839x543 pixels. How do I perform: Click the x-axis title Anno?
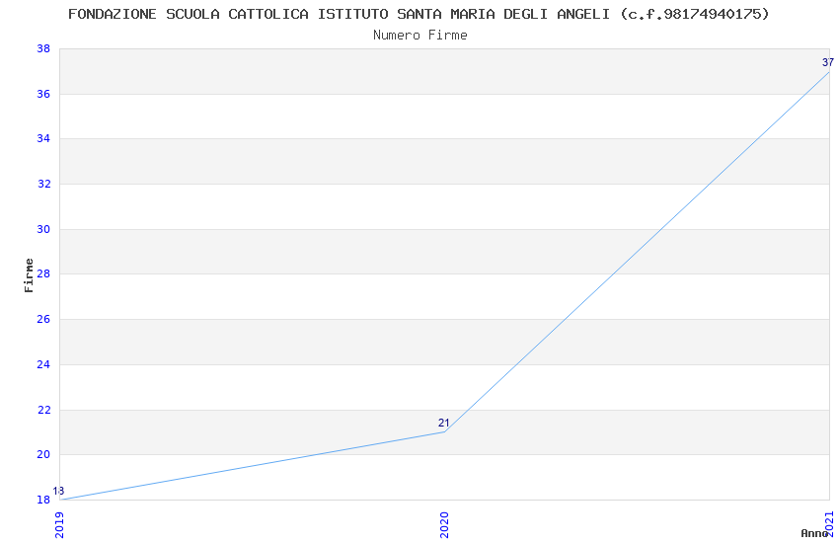coord(814,533)
